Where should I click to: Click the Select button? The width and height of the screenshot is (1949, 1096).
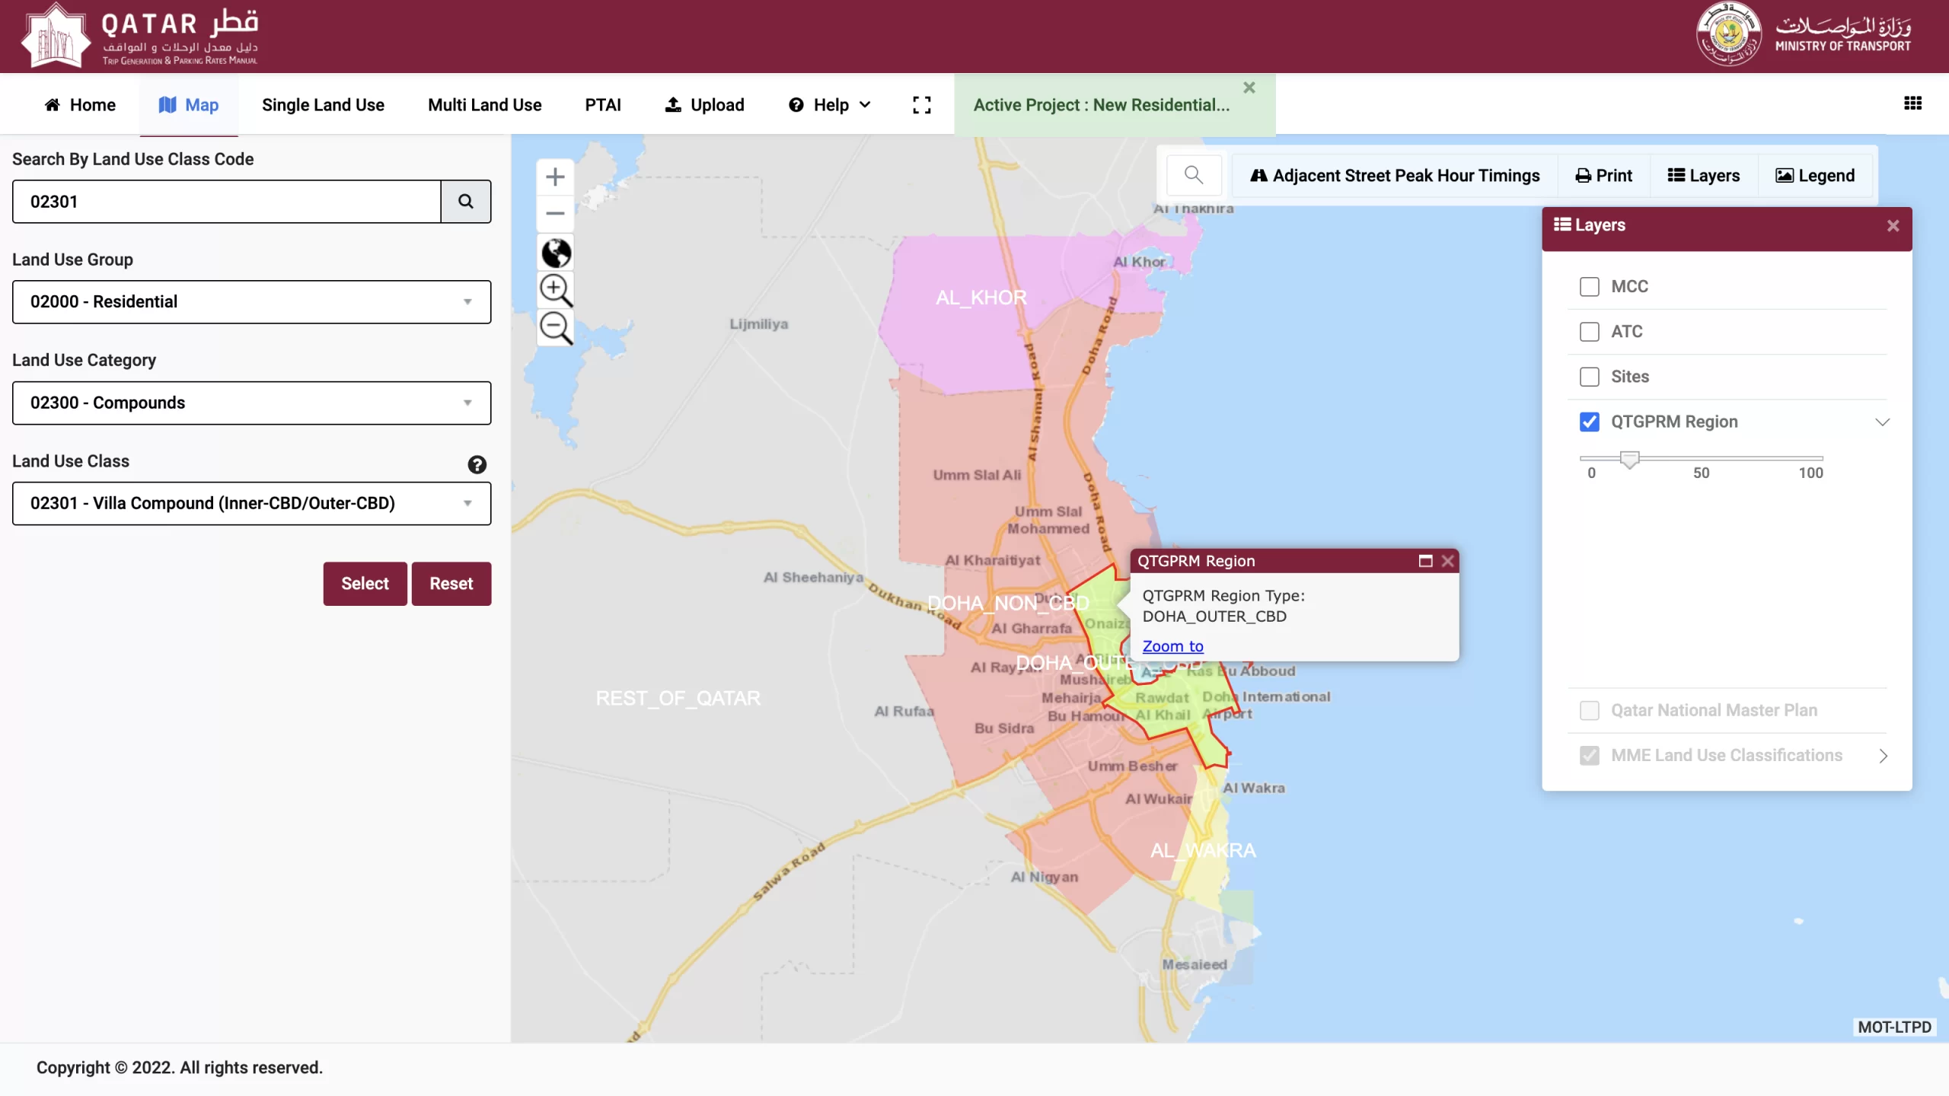[365, 584]
